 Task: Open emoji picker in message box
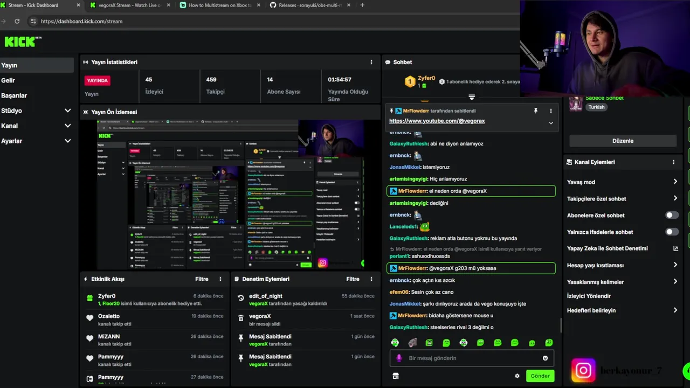click(545, 358)
